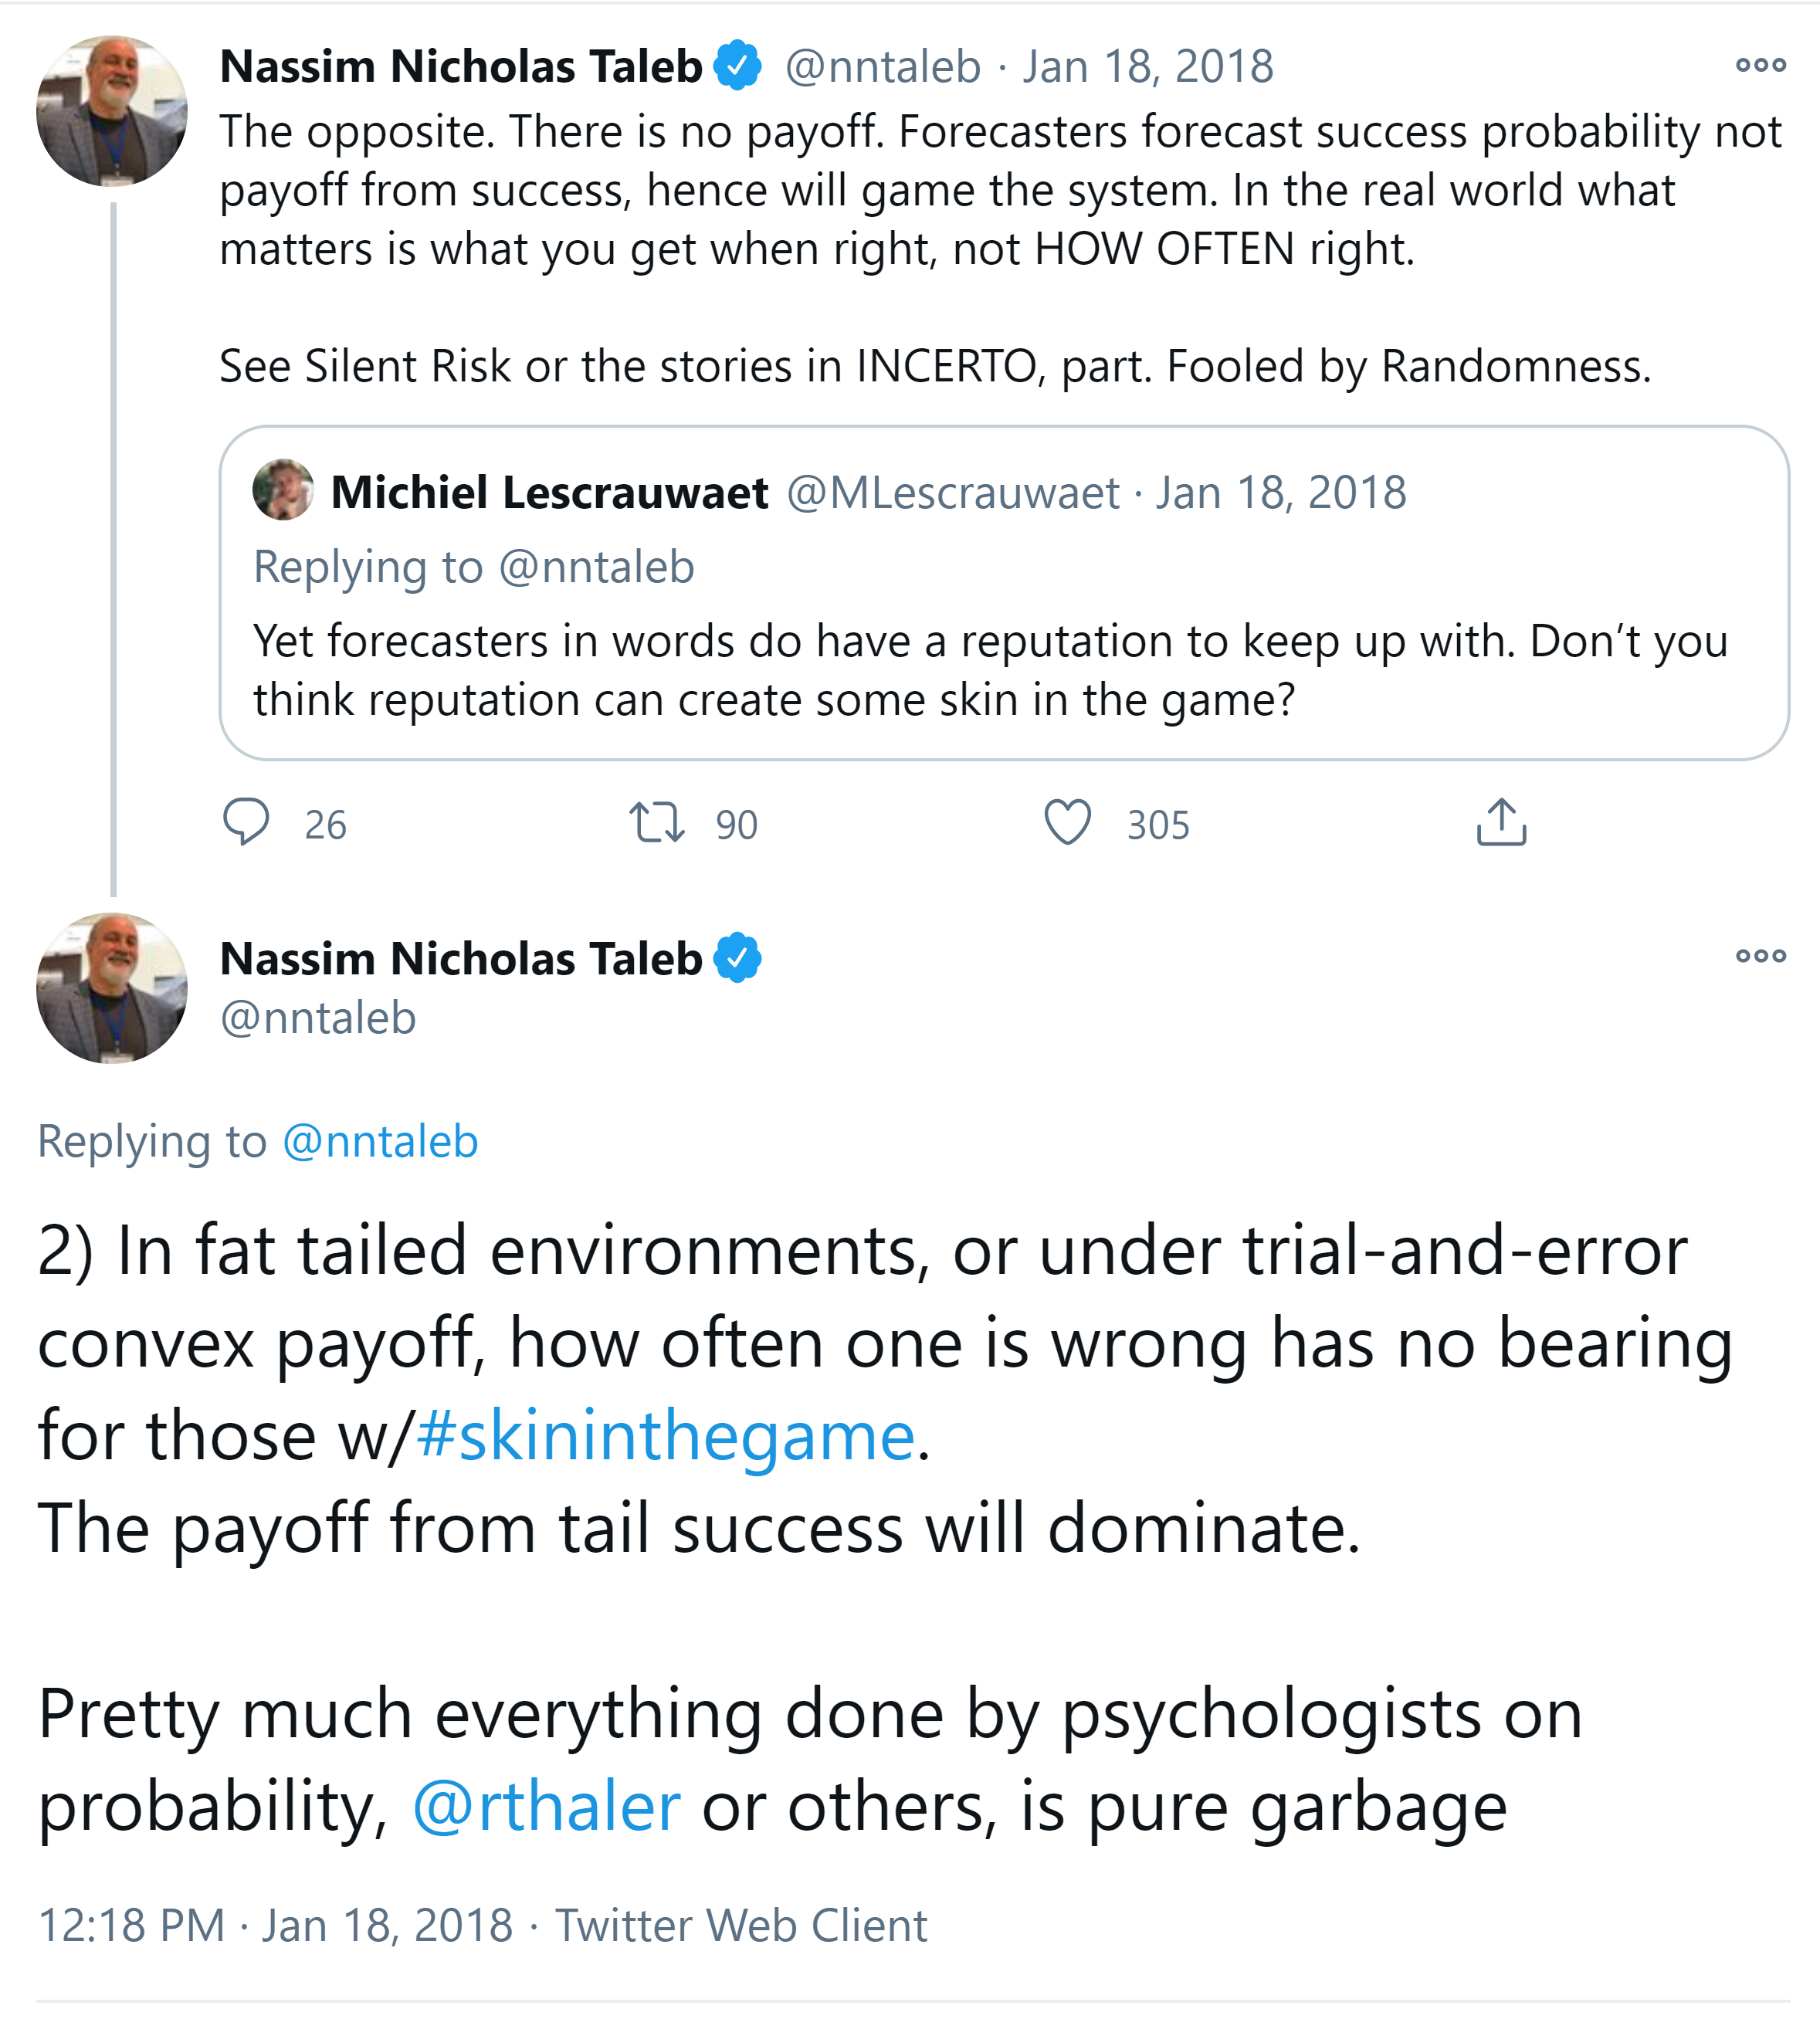Viewport: 1820px width, 2036px height.
Task: Click the Twitter Web Client source label
Action: tap(741, 1925)
